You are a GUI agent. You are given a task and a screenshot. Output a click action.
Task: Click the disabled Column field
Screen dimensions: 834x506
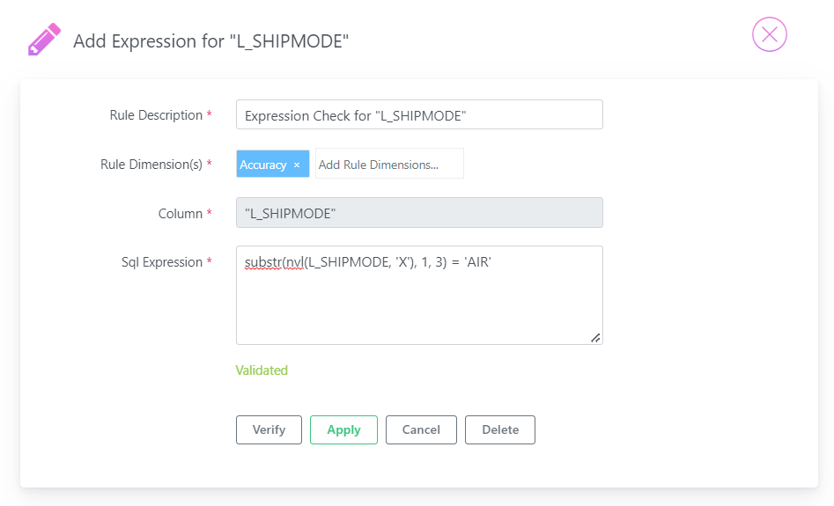(419, 213)
